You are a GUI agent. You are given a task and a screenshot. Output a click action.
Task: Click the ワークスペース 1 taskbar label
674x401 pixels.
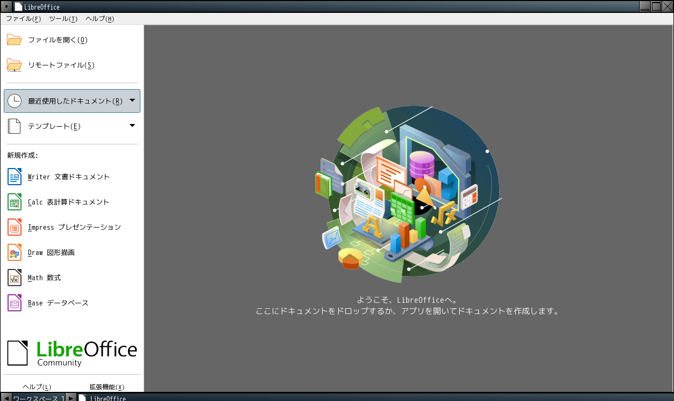pyautogui.click(x=39, y=398)
